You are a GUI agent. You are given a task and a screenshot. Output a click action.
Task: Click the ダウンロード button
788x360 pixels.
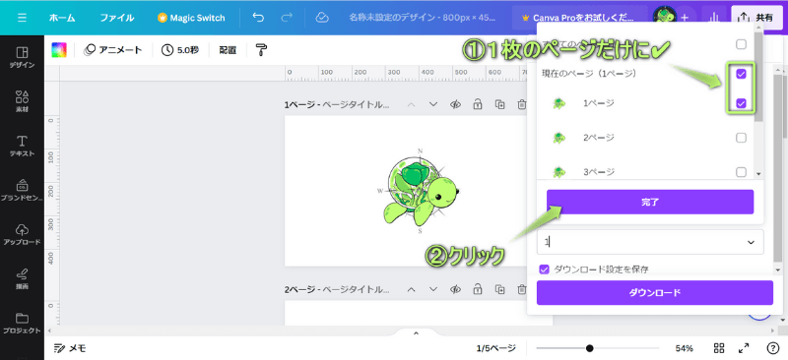point(654,292)
